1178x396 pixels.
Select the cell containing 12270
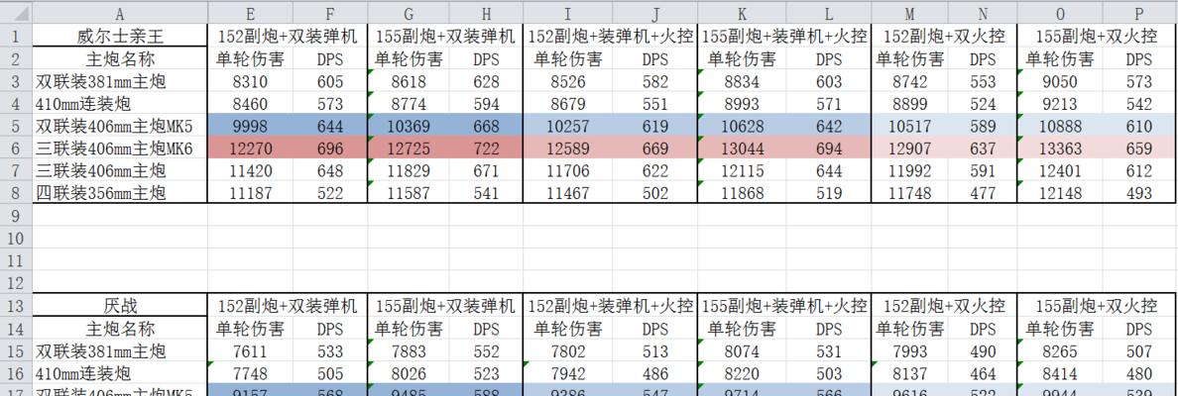point(250,148)
